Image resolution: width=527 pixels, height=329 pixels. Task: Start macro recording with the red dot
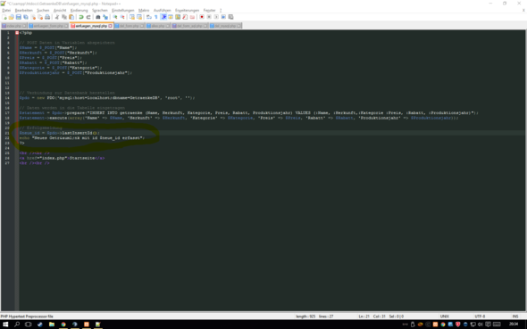click(202, 17)
